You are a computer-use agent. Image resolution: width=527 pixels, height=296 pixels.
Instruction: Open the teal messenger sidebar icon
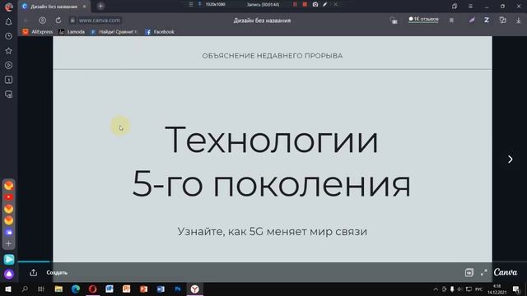click(x=9, y=259)
